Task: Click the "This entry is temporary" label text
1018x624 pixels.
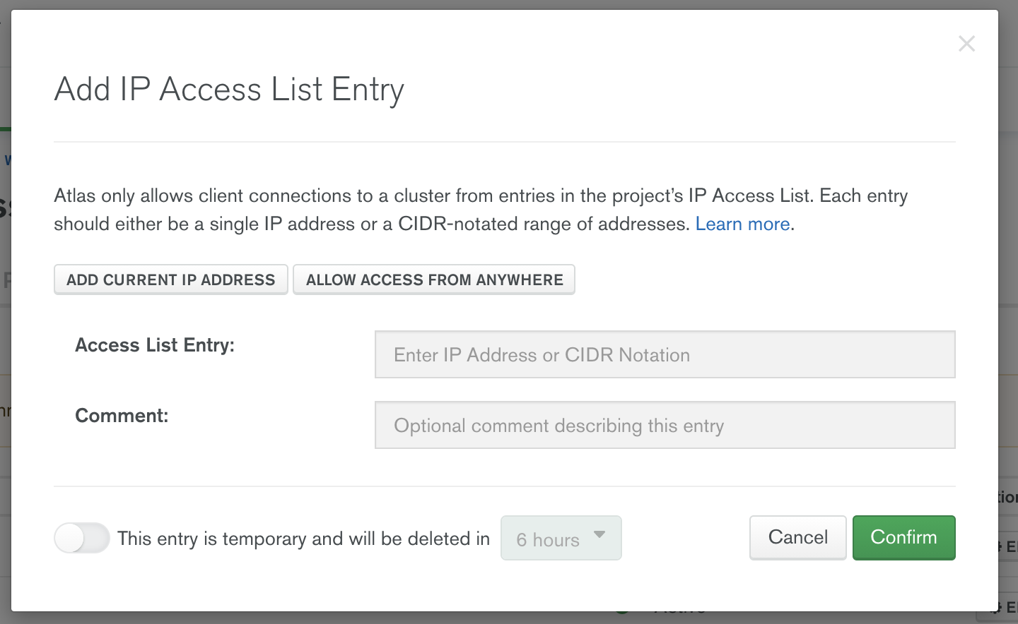Action: pos(303,539)
